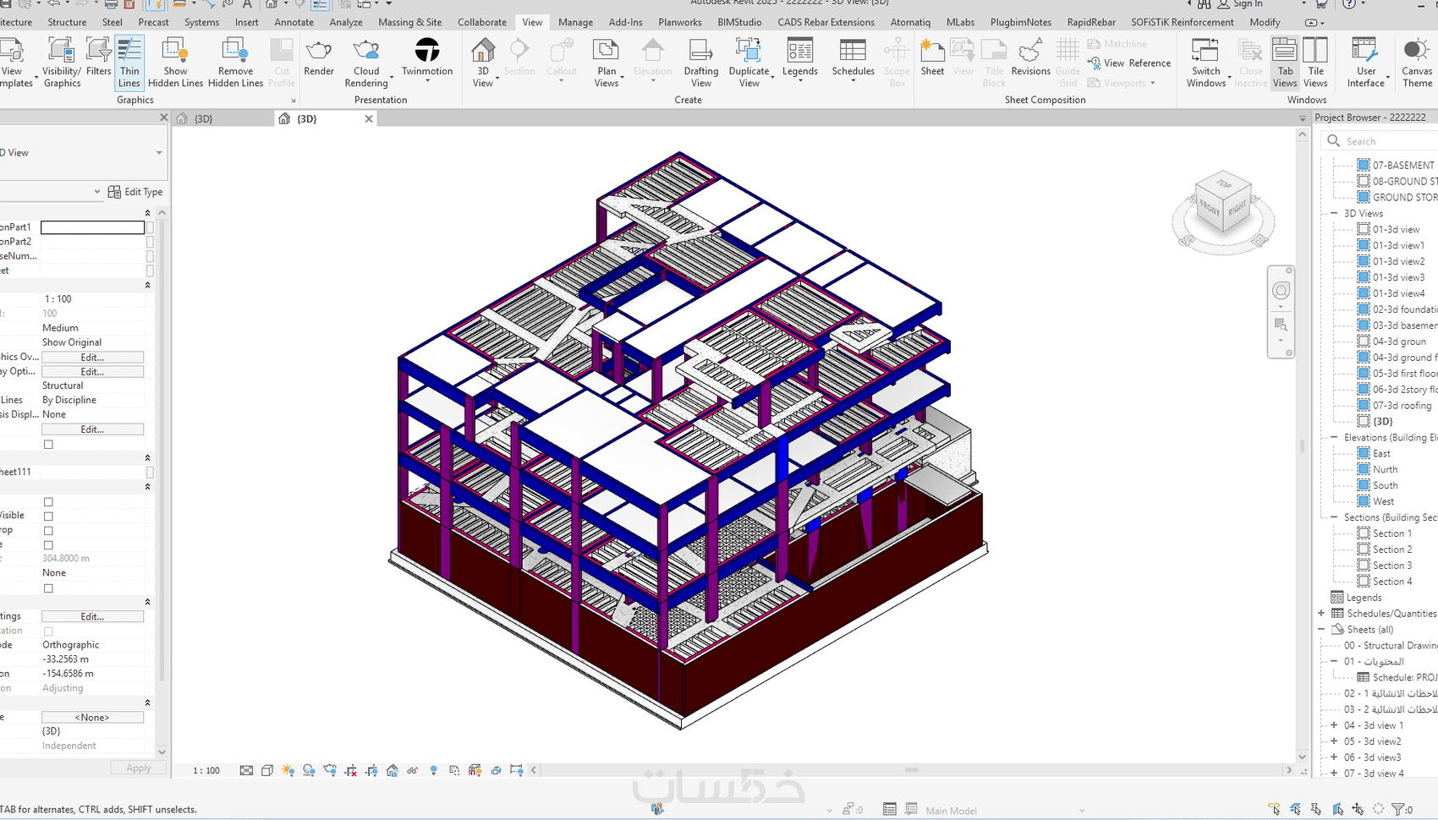Screen dimensions: 1438x820
Task: Toggle Thin Lines display mode
Action: pyautogui.click(x=129, y=63)
